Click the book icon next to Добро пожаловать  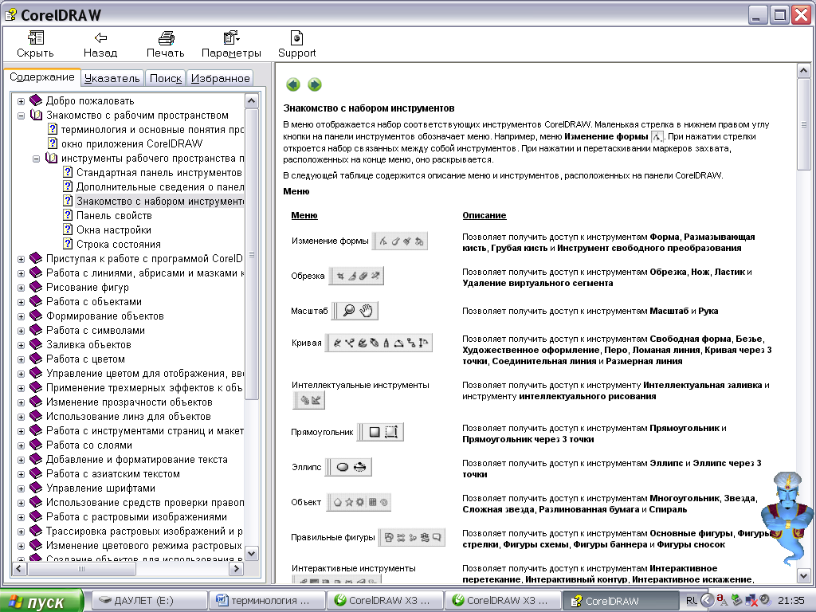coord(36,100)
